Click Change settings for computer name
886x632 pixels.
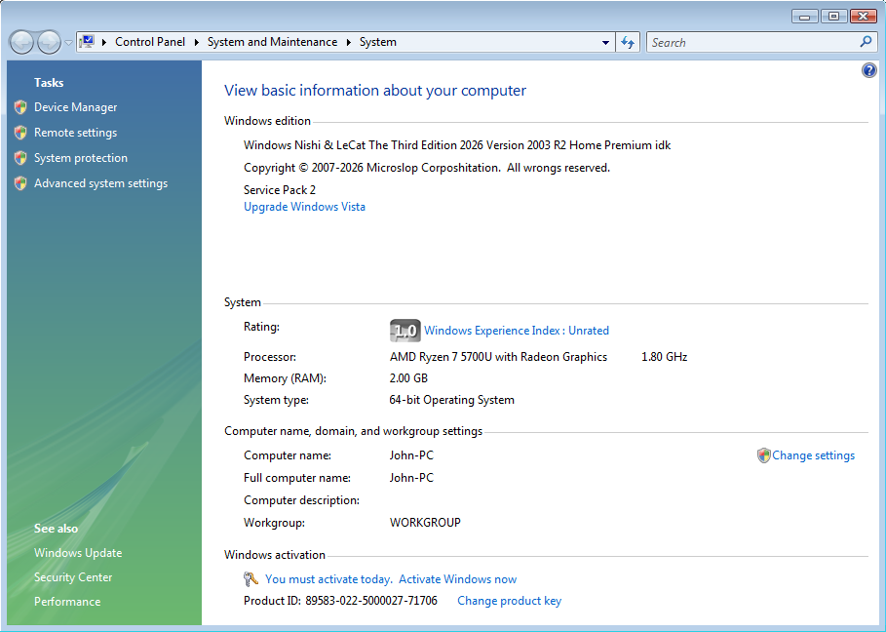813,455
